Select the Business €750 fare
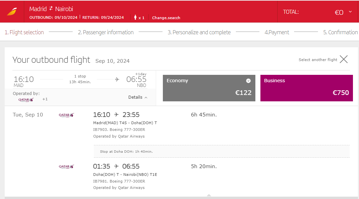 point(307,88)
